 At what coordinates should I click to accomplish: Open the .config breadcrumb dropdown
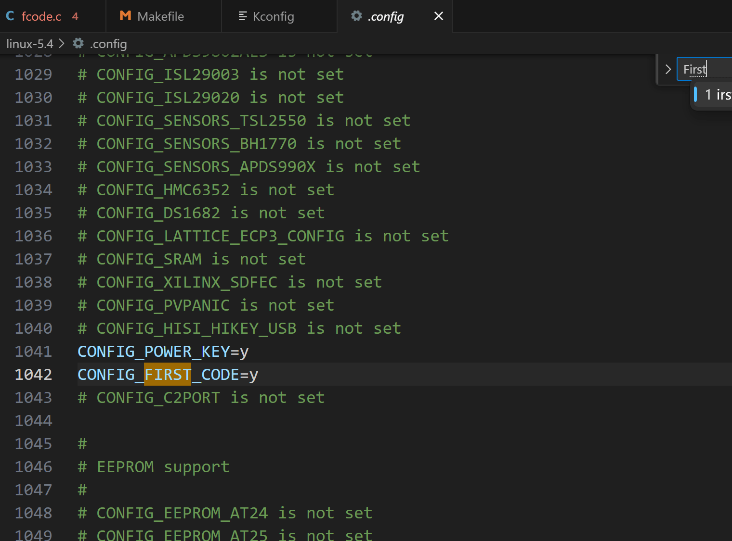click(108, 44)
